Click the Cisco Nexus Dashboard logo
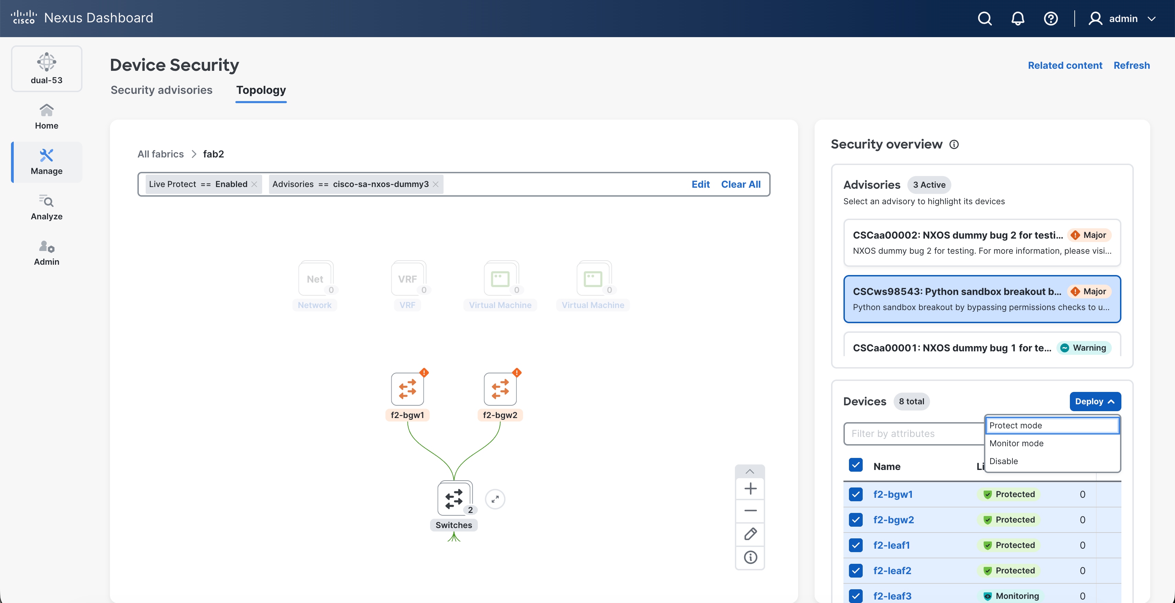The height and width of the screenshot is (603, 1175). (x=82, y=18)
